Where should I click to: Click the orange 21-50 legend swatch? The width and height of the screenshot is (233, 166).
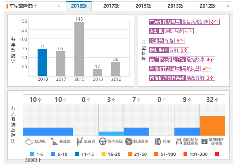[x=130, y=154]
